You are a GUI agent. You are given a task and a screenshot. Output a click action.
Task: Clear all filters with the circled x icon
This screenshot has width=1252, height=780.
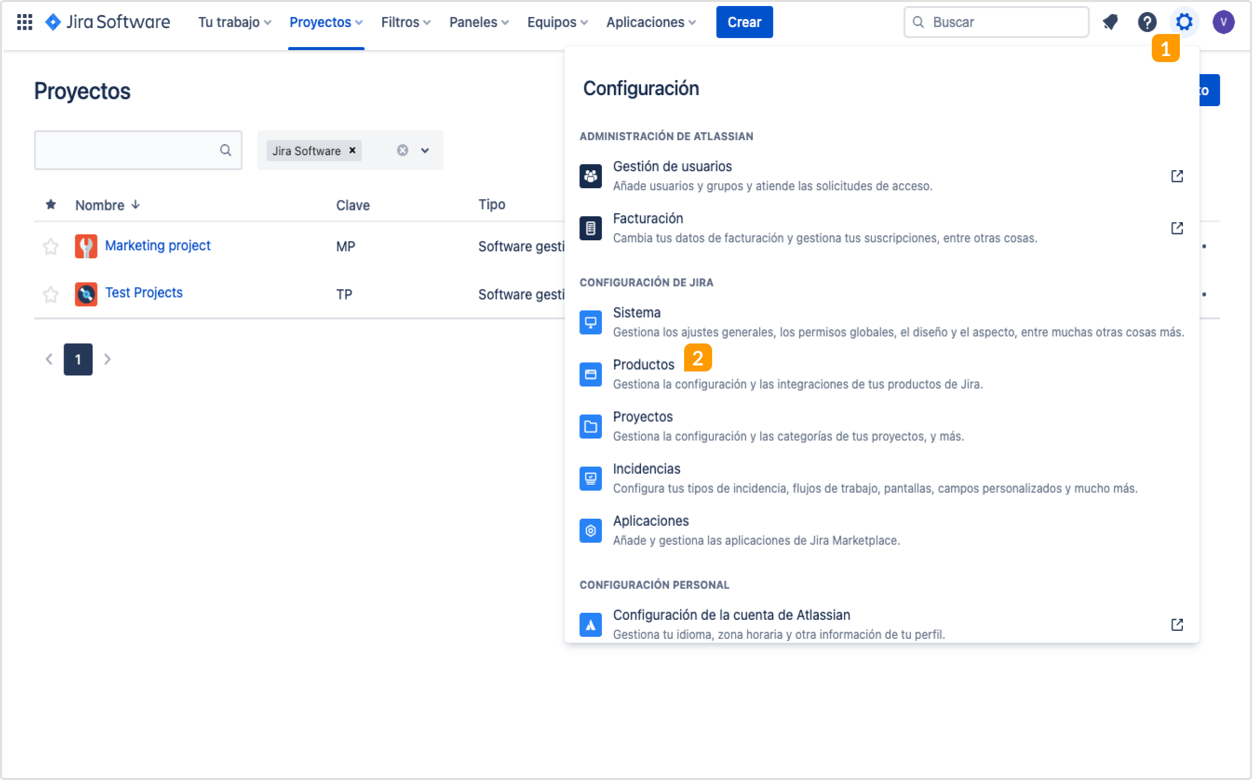coord(403,150)
